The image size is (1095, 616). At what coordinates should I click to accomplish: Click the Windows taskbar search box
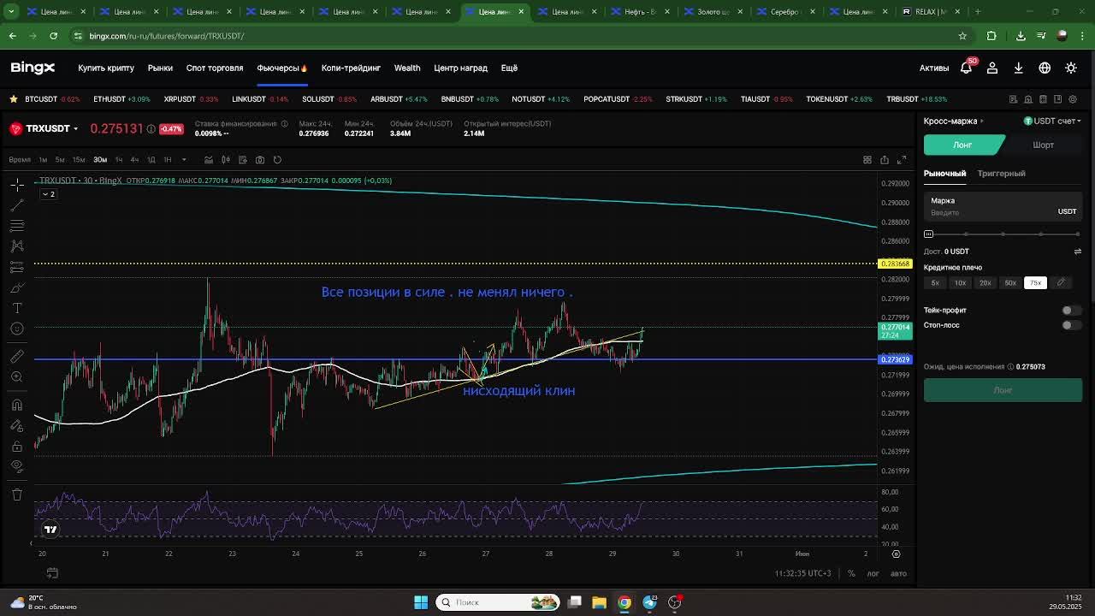click(498, 602)
